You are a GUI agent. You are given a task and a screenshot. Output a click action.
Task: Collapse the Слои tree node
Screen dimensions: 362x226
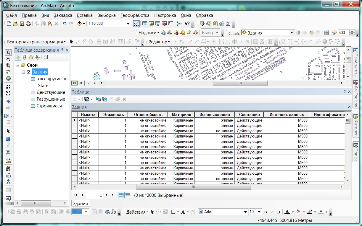pos(18,65)
